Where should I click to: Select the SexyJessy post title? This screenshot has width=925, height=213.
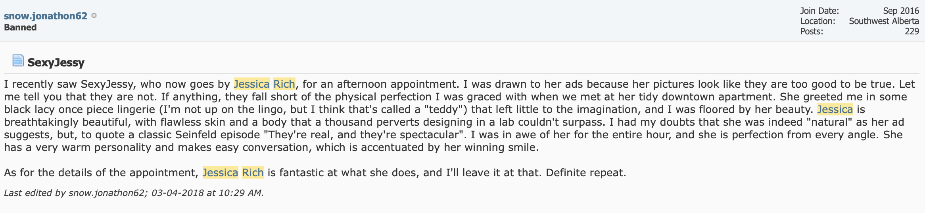pyautogui.click(x=56, y=62)
